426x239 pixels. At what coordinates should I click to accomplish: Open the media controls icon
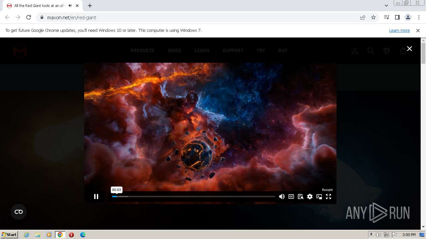click(x=386, y=17)
